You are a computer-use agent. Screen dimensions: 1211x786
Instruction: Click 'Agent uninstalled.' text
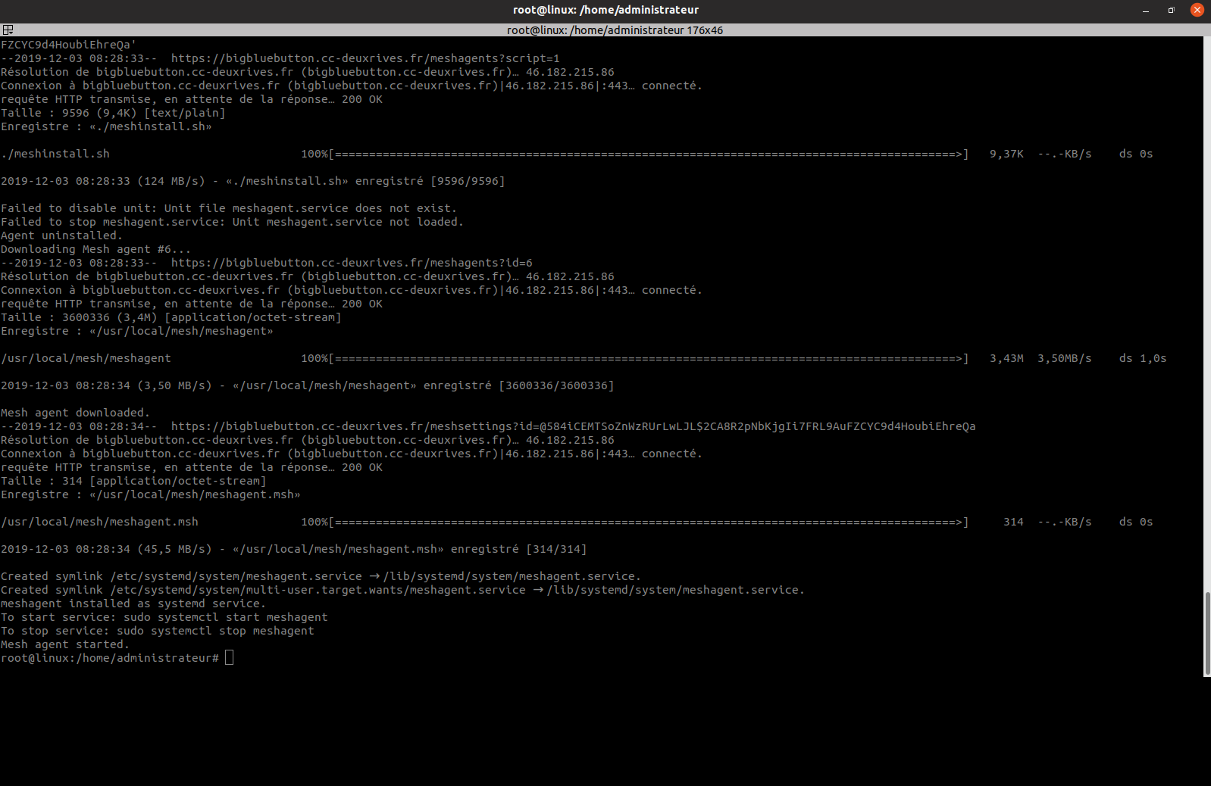tap(61, 235)
